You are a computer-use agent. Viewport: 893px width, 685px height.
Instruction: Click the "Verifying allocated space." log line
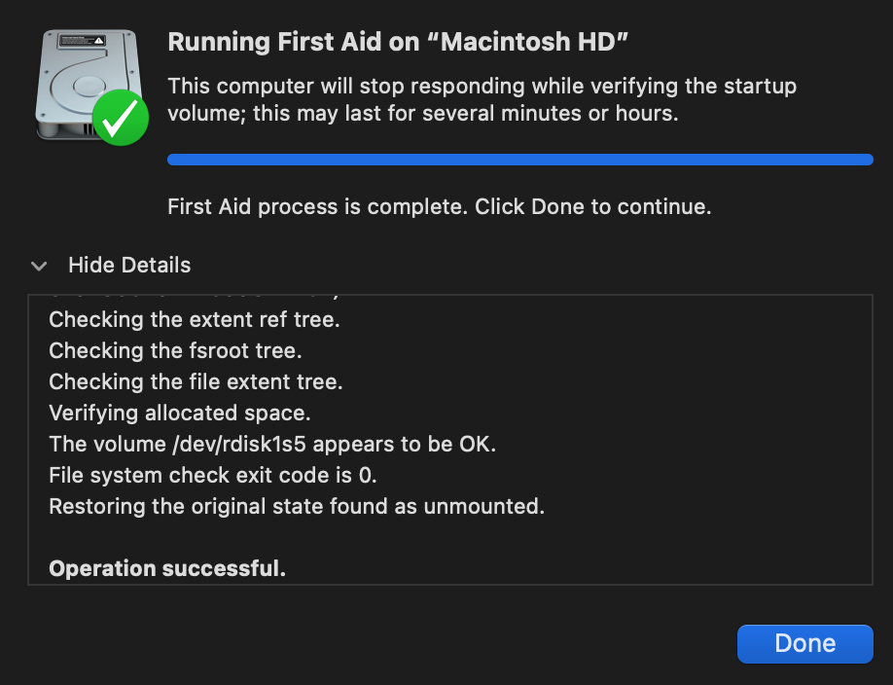coord(180,414)
